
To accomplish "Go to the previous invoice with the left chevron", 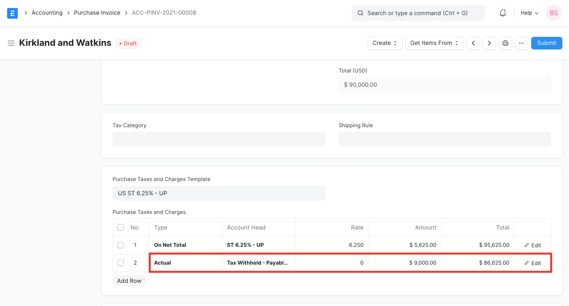I will [473, 43].
